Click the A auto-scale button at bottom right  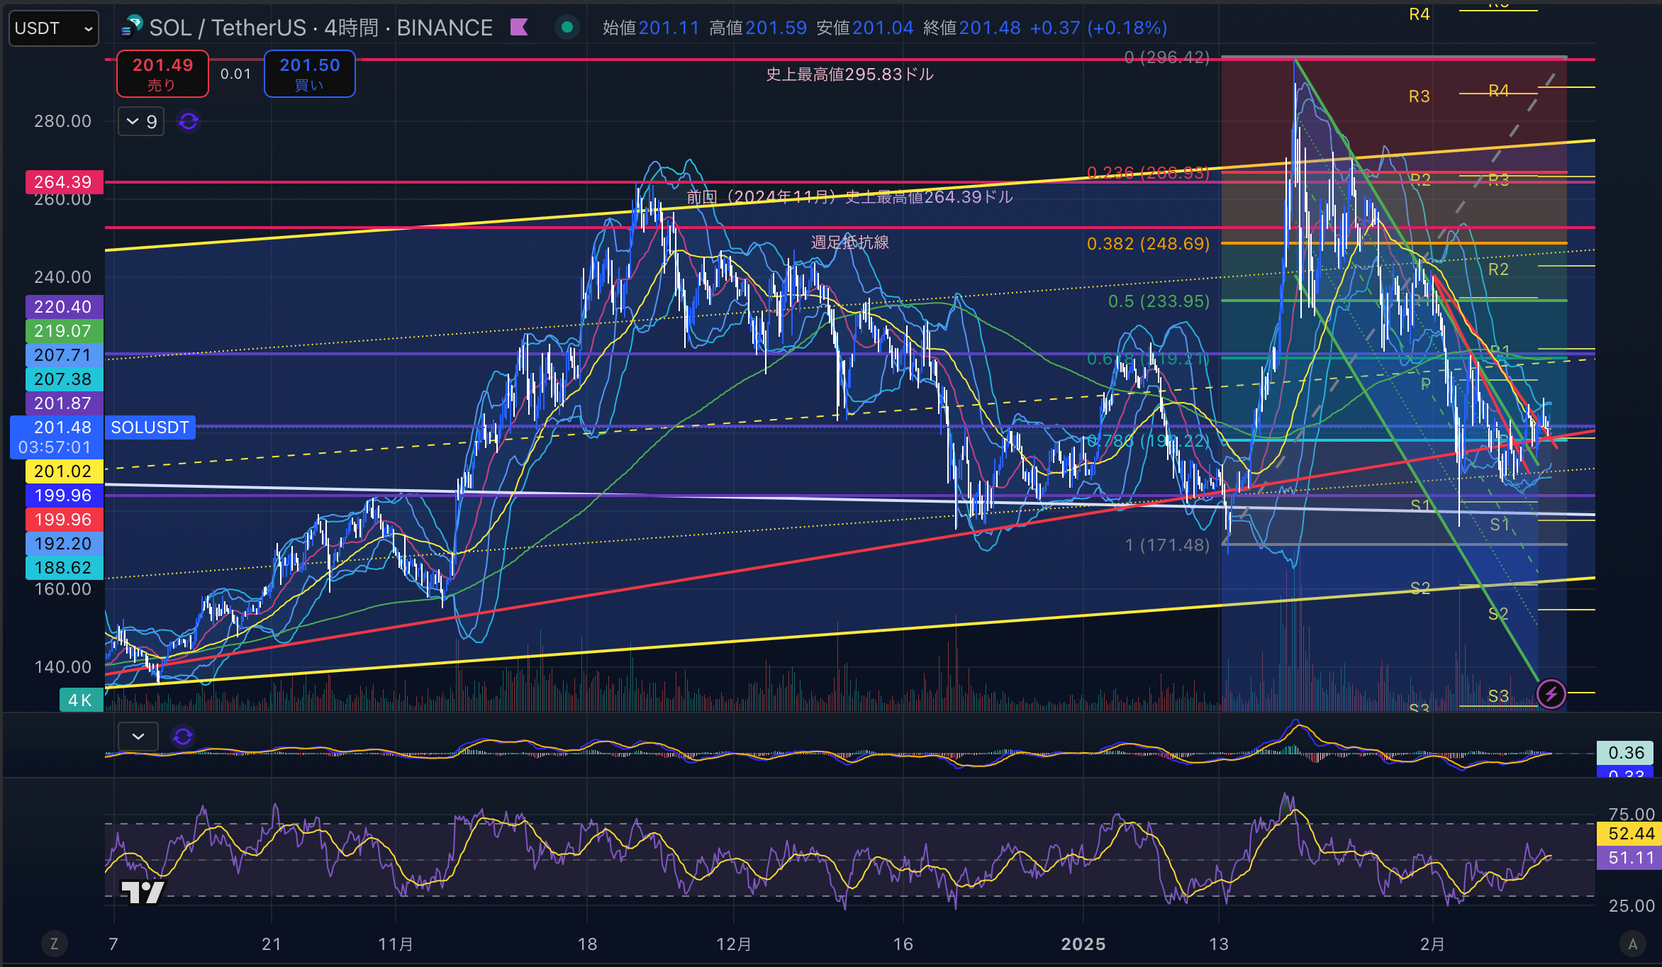point(1632,944)
